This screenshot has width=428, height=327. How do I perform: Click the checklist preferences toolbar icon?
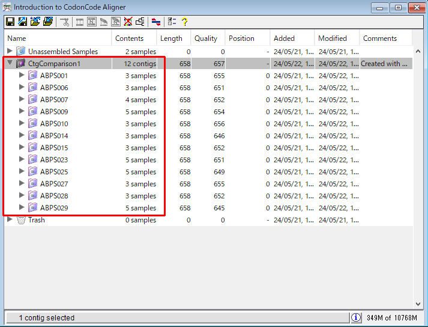click(x=172, y=22)
